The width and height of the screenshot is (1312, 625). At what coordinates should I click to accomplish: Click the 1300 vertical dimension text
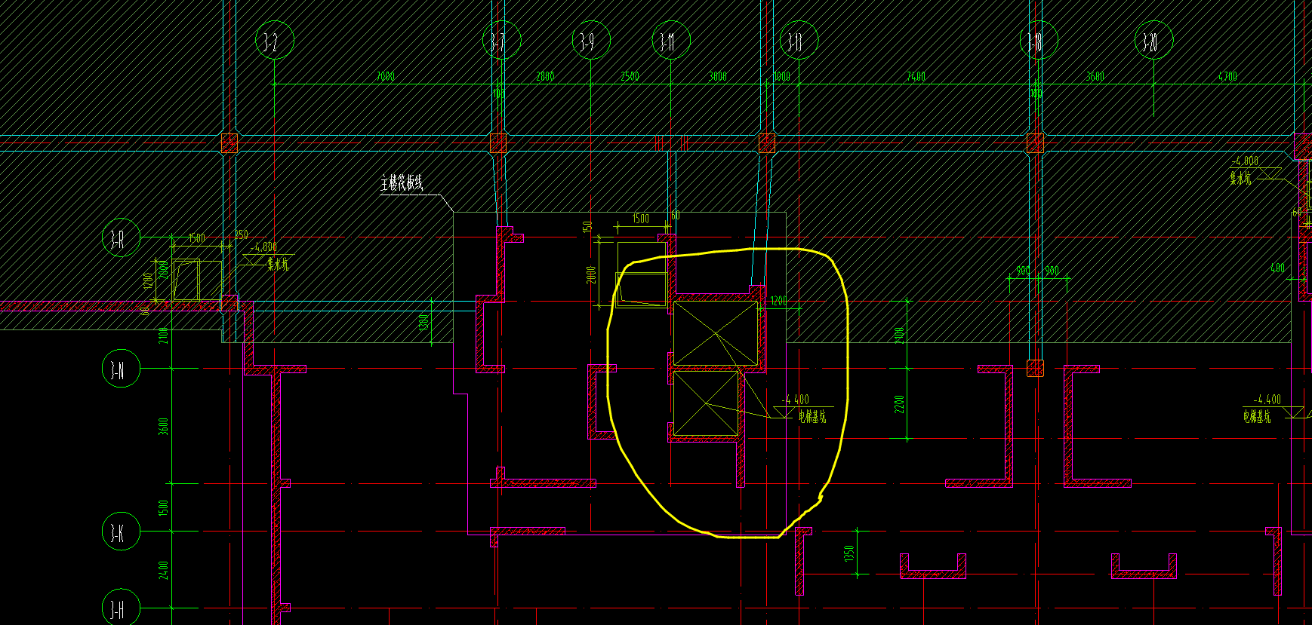[424, 323]
